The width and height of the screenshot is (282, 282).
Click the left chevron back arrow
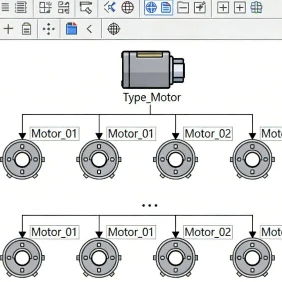[x=89, y=29]
